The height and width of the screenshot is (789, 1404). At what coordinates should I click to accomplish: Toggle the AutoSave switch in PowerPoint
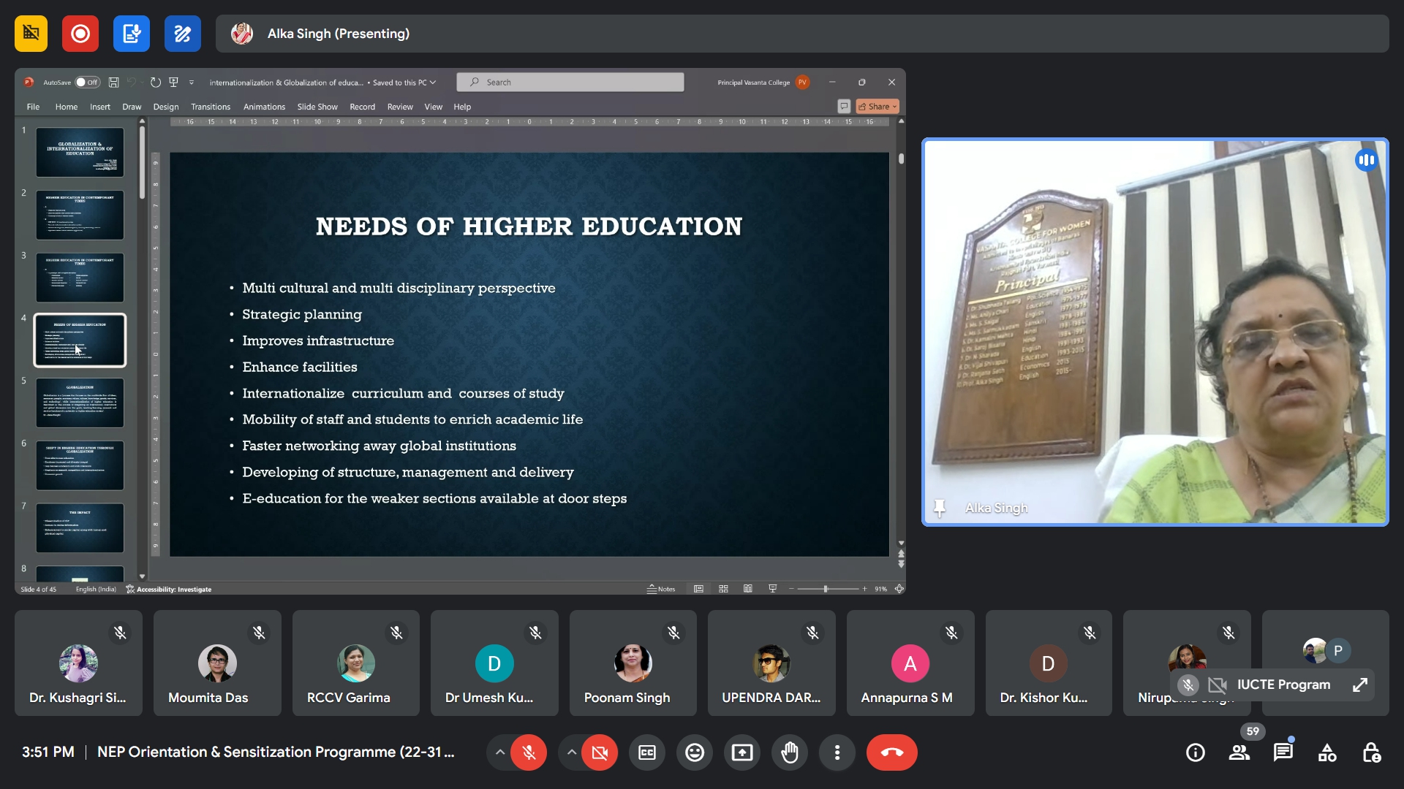[87, 83]
